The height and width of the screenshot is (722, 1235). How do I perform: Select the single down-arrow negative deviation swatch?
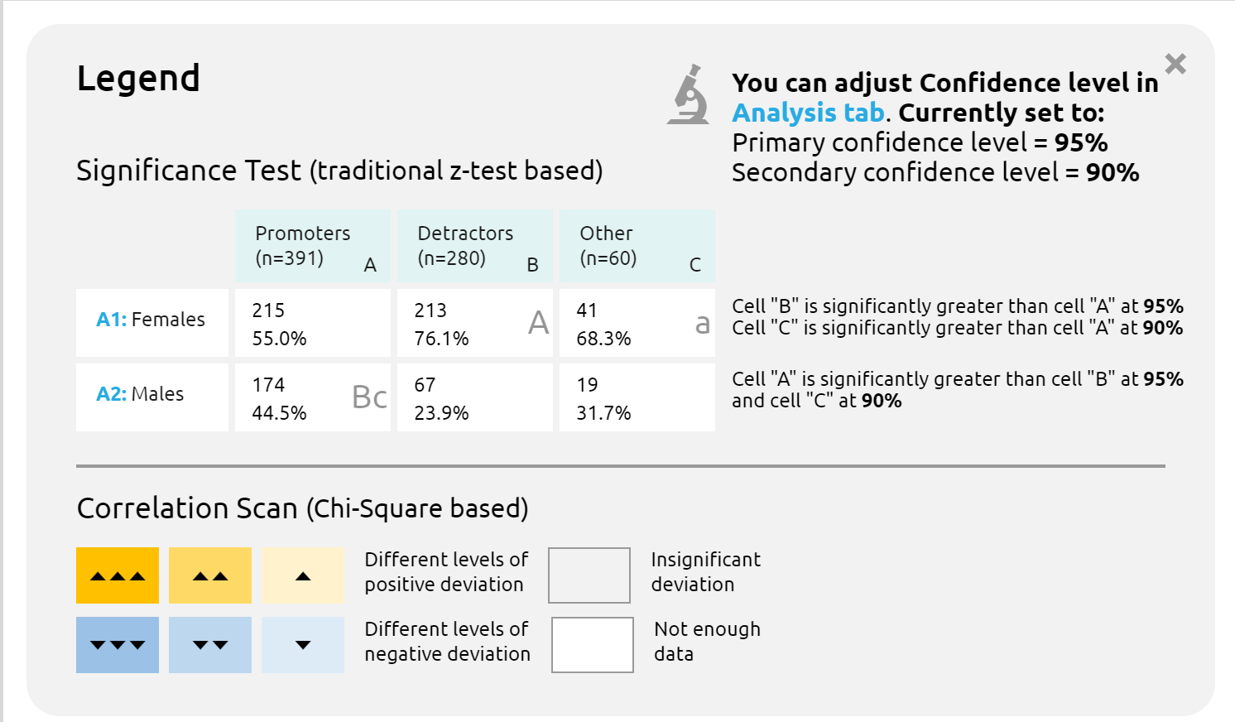pos(303,645)
